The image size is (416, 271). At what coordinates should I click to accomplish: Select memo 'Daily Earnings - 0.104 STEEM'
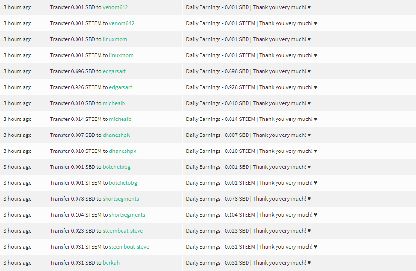tap(221, 215)
